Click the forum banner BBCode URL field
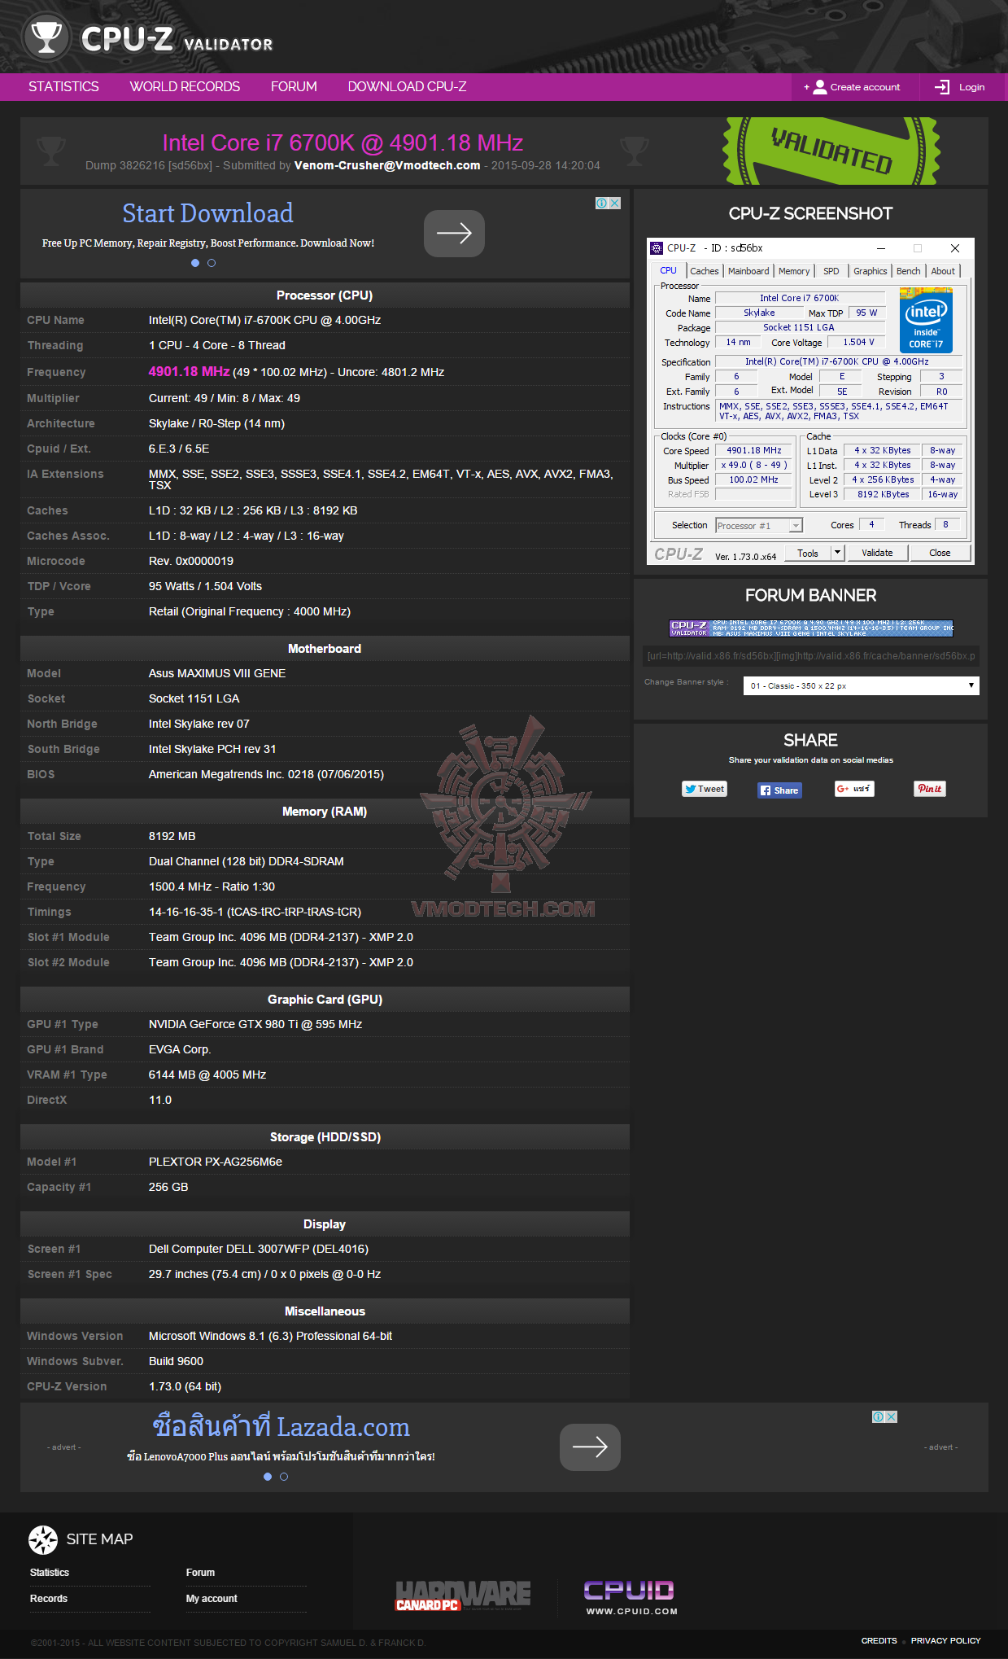The width and height of the screenshot is (1008, 1659). pyautogui.click(x=811, y=656)
